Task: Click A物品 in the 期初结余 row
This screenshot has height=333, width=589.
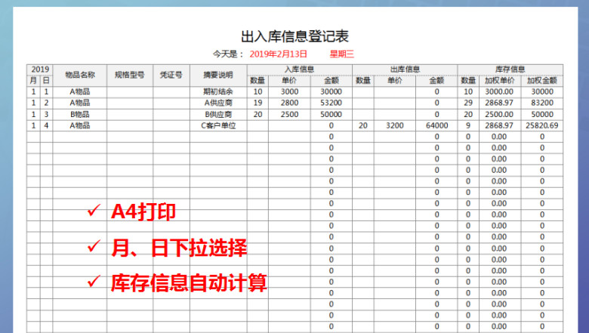Action: [x=80, y=91]
